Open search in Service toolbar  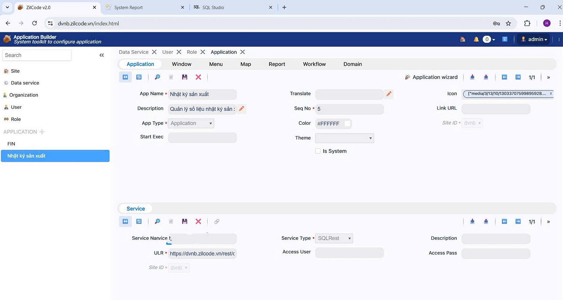pyautogui.click(x=157, y=222)
